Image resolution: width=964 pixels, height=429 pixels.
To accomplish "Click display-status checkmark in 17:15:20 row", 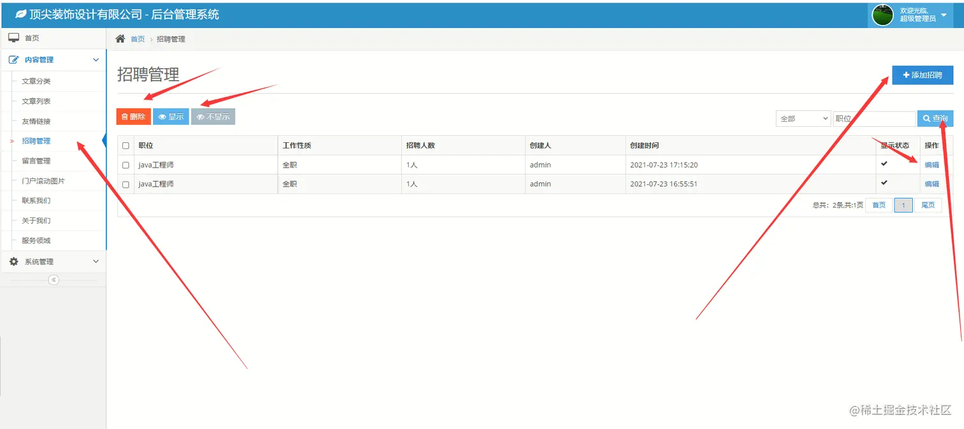I will (884, 164).
